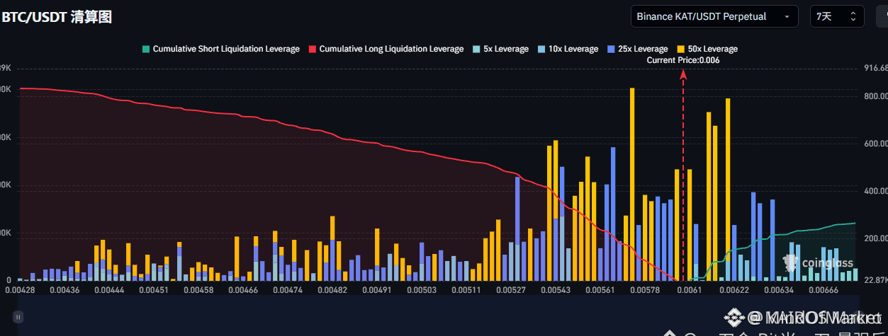The image size is (888, 336).
Task: Click x-axis label 0.00451
Action: pos(153,290)
